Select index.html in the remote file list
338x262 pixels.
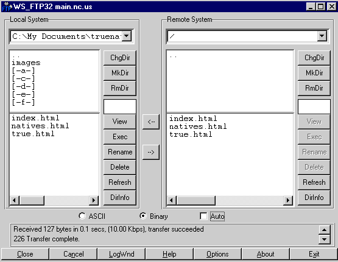click(193, 119)
